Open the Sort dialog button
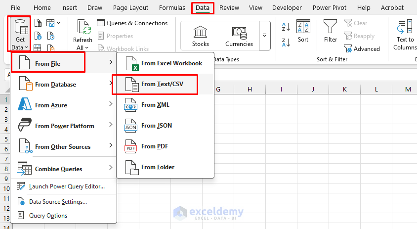The width and height of the screenshot is (417, 229). pyautogui.click(x=303, y=31)
